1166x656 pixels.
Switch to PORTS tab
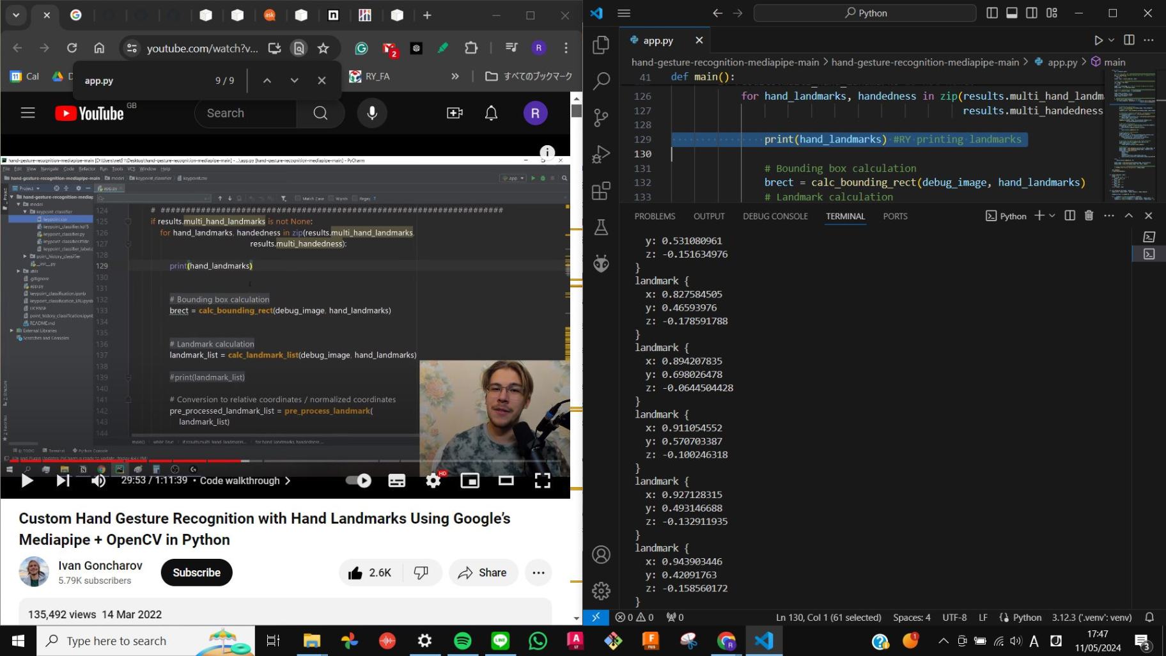coord(895,216)
